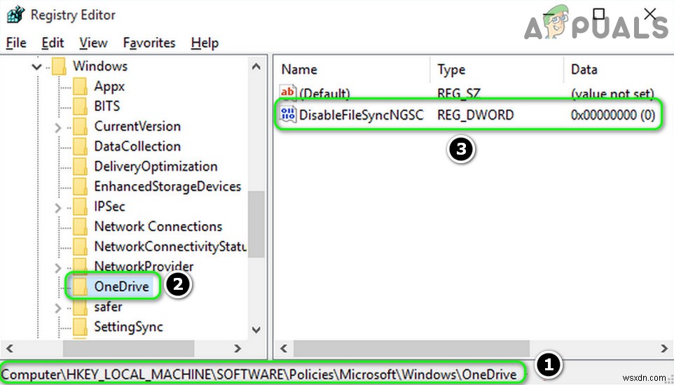Collapse the Windows key node

(x=37, y=66)
